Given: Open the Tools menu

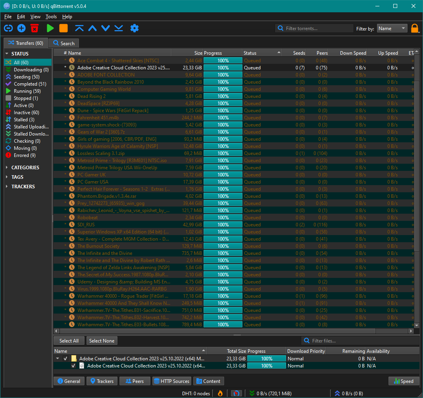Looking at the screenshot, I should [x=51, y=17].
